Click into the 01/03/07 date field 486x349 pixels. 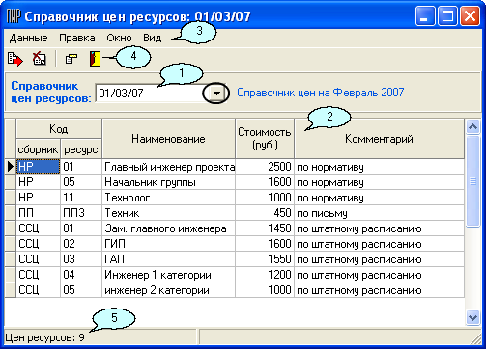coord(152,94)
